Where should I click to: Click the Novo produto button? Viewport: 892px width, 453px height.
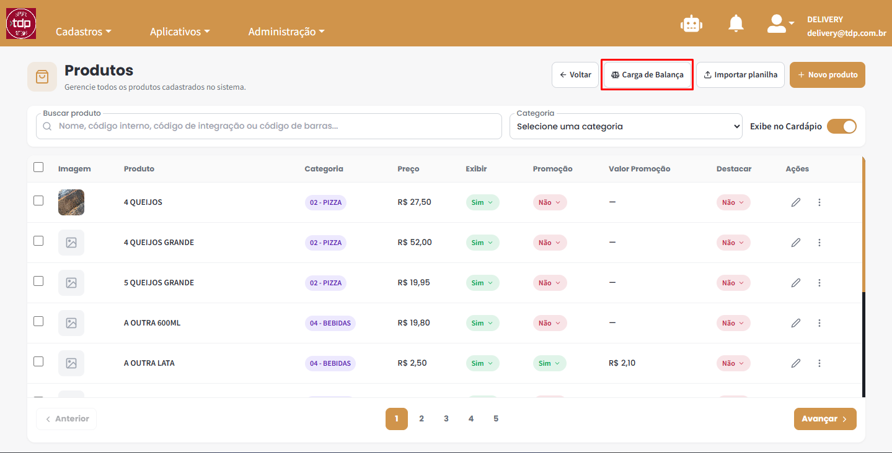(x=828, y=75)
